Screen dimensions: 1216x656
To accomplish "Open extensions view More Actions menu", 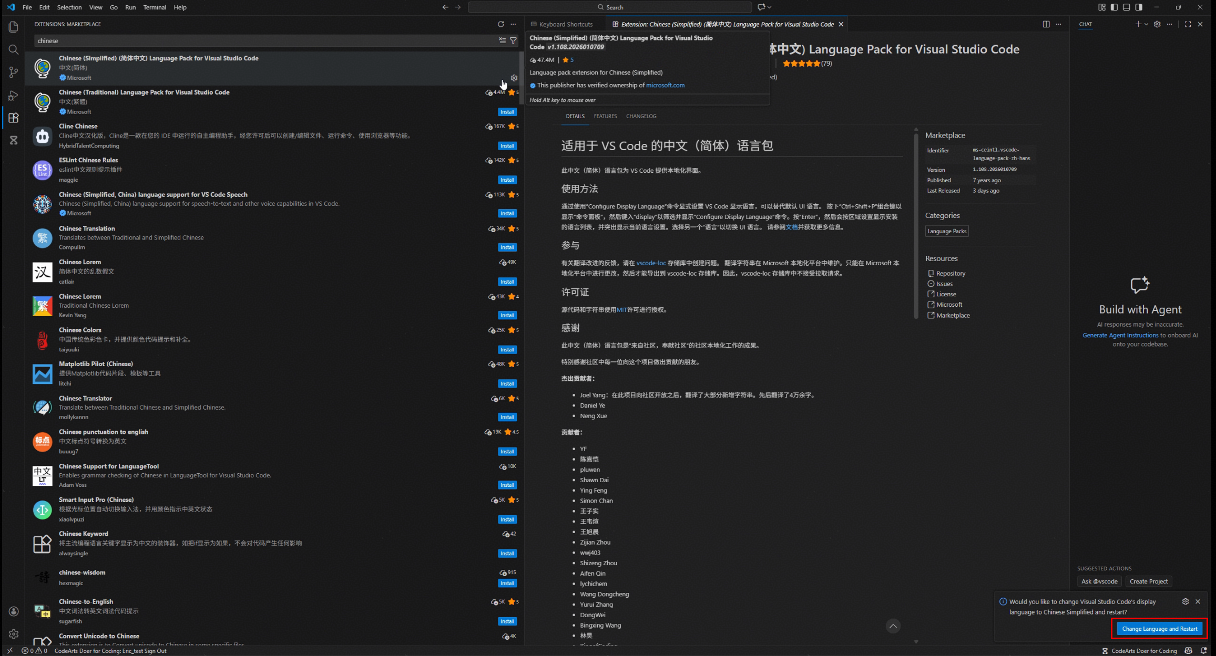I will click(x=514, y=24).
